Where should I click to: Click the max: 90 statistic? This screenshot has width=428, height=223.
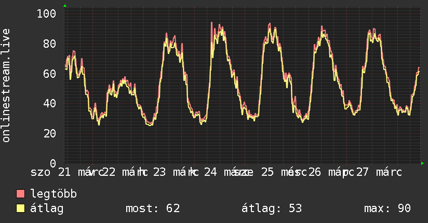tap(387, 208)
